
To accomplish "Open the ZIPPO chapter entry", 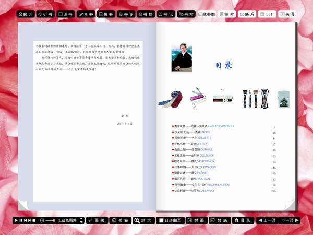I will tap(191, 132).
